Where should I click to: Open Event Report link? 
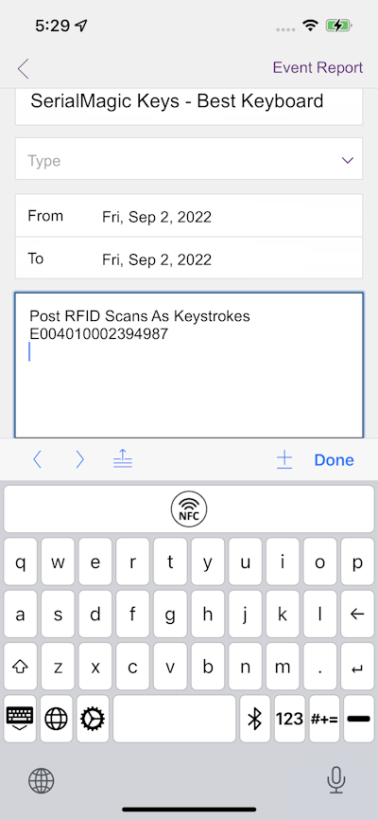tap(318, 68)
